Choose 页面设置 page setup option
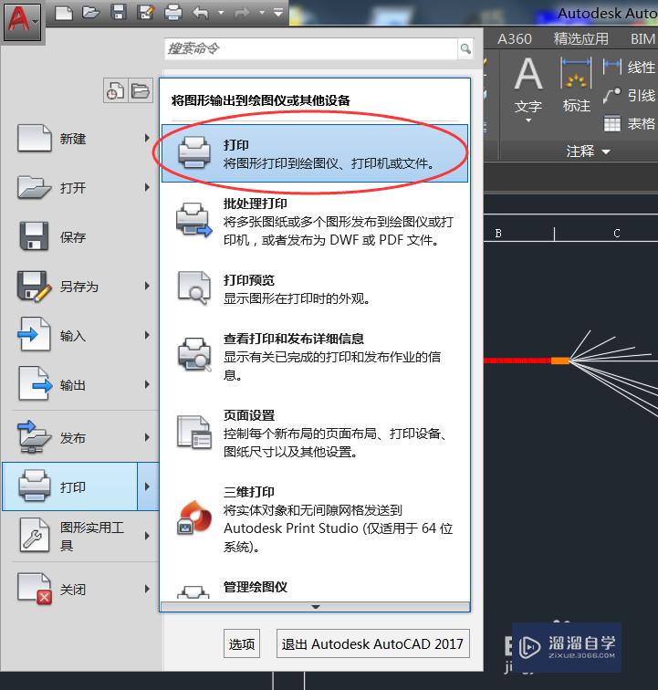 coord(315,433)
